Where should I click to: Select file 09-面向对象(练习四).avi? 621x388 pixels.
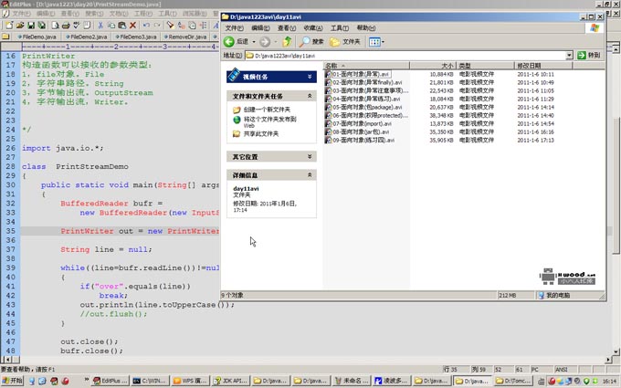point(363,141)
